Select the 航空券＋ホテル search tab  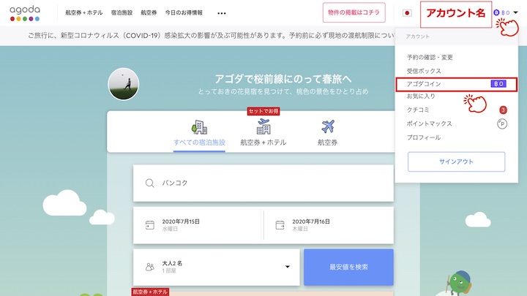(x=263, y=143)
